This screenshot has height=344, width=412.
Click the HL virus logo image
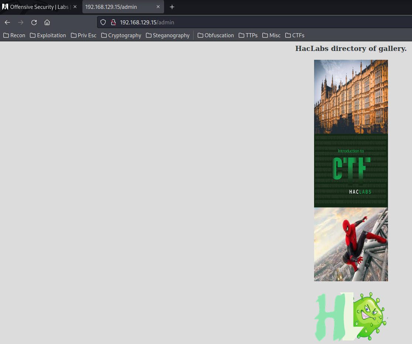point(351,316)
